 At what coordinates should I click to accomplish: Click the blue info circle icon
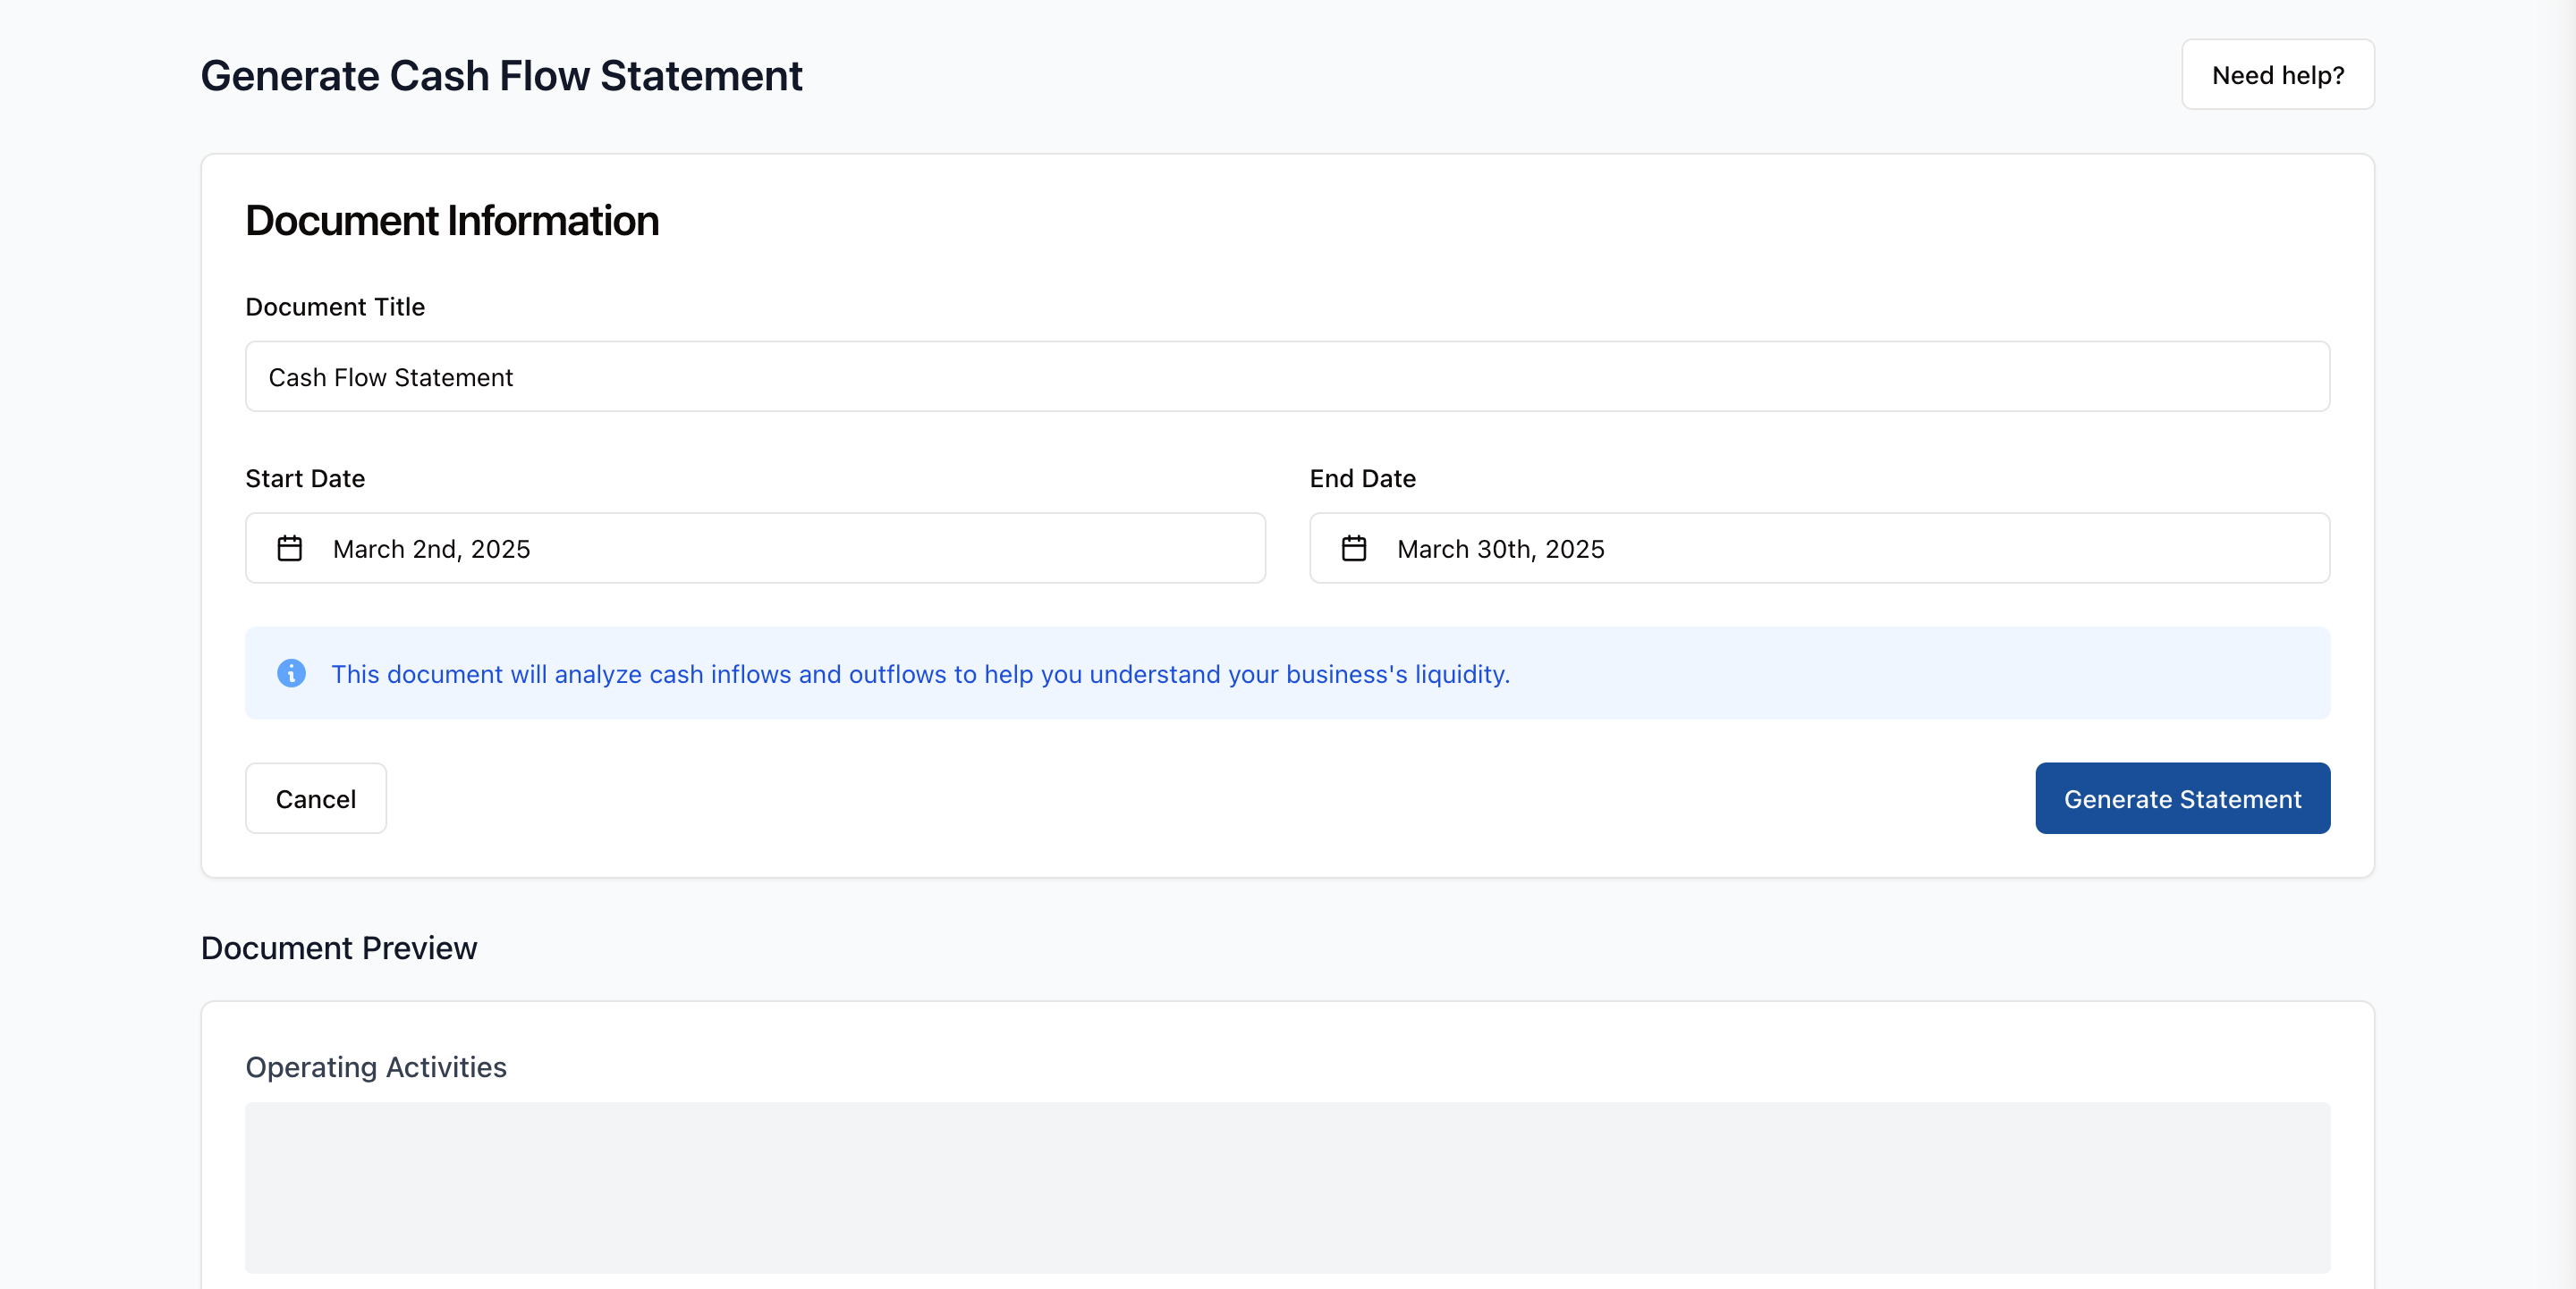pyautogui.click(x=291, y=673)
